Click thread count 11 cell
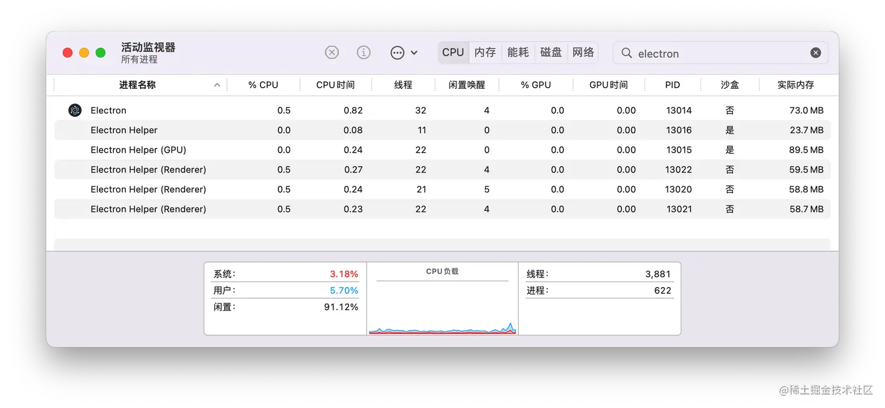The image size is (885, 408). (x=421, y=130)
